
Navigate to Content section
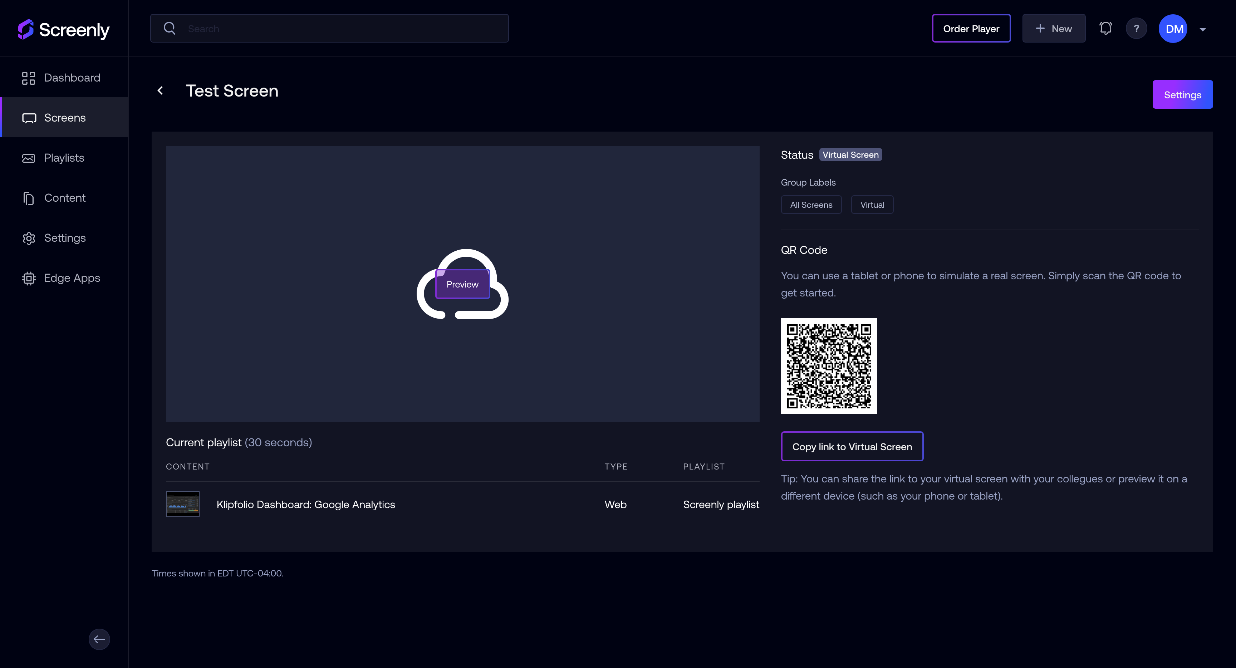click(x=64, y=197)
